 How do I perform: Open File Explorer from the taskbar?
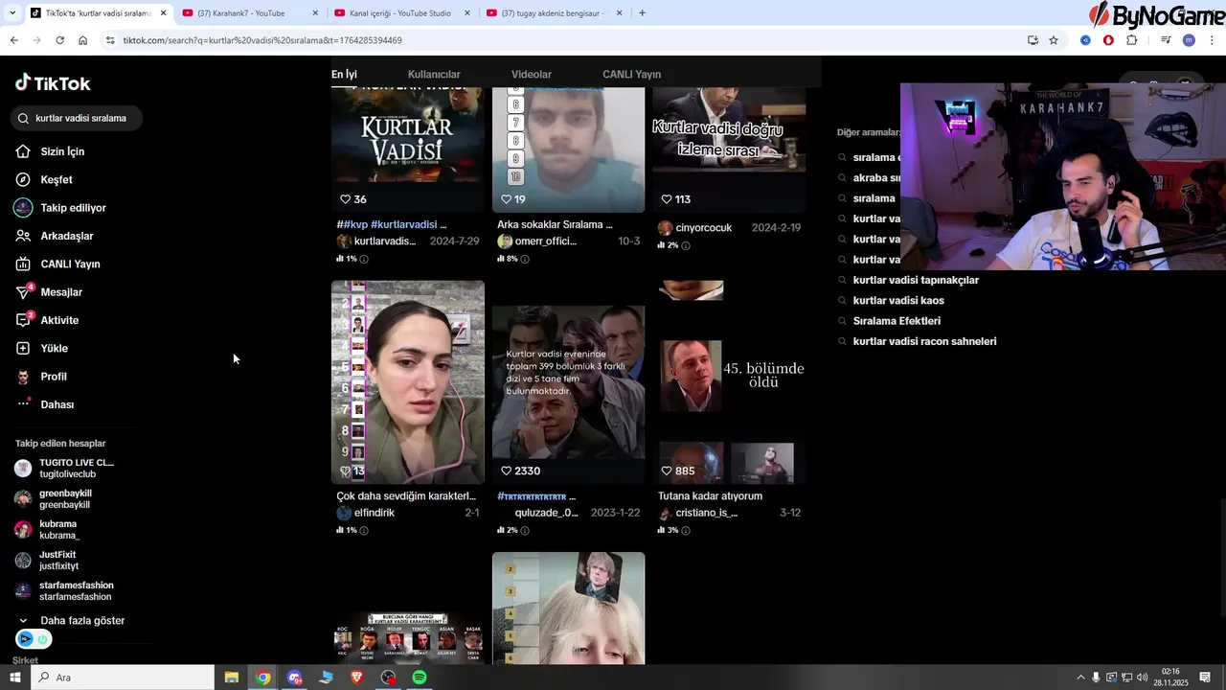pos(232,678)
